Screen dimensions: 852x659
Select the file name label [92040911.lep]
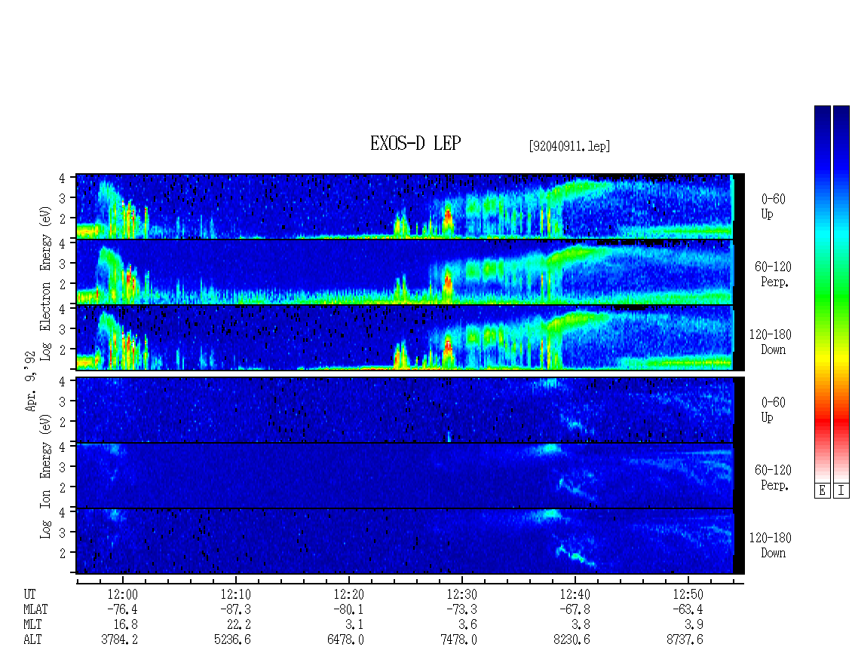pos(569,146)
